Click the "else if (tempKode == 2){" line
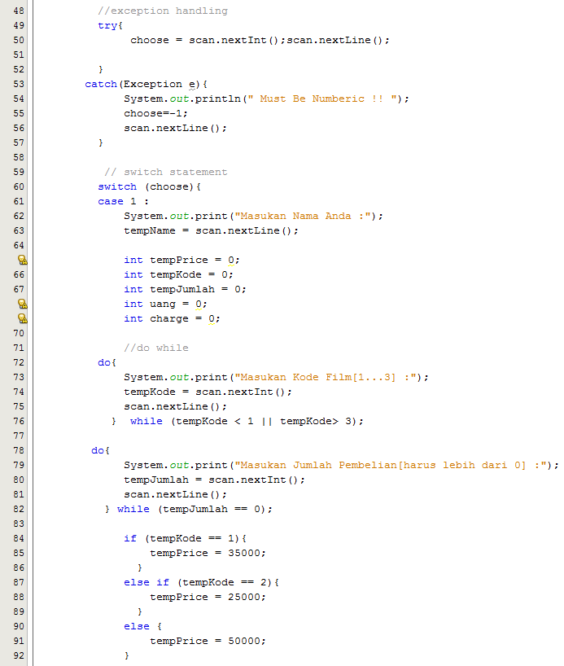 click(x=201, y=582)
